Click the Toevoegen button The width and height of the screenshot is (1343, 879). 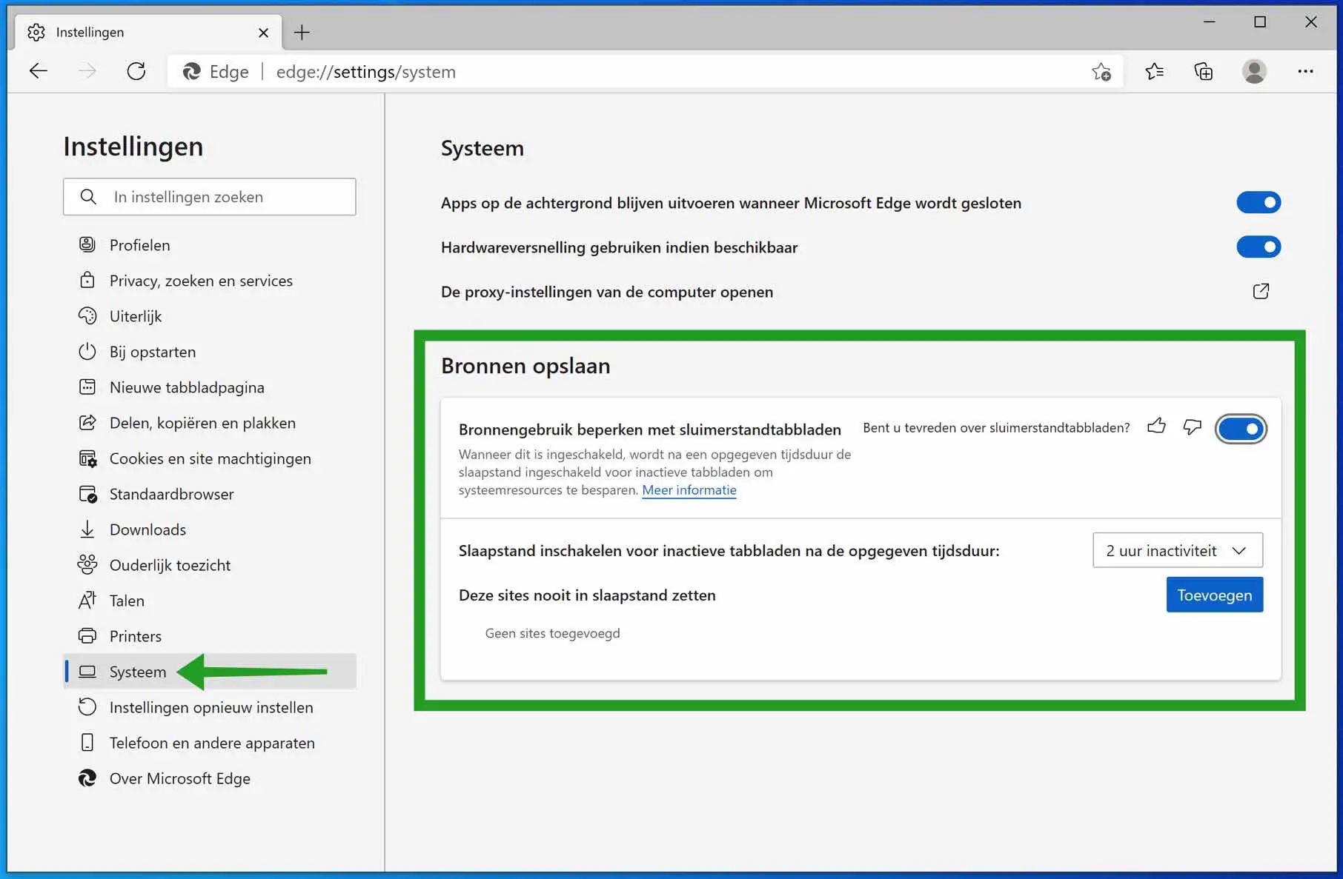pos(1215,595)
